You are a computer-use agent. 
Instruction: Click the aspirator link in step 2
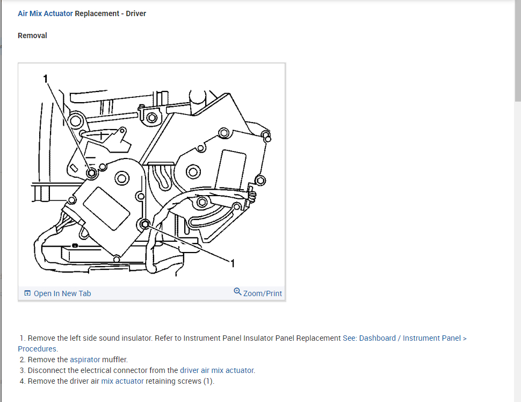coord(85,360)
